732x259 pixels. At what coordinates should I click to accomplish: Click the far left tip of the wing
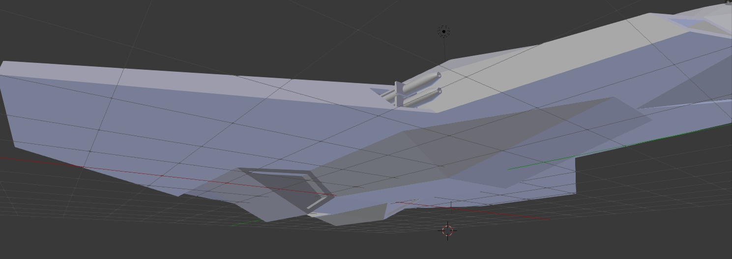[x=3, y=66]
